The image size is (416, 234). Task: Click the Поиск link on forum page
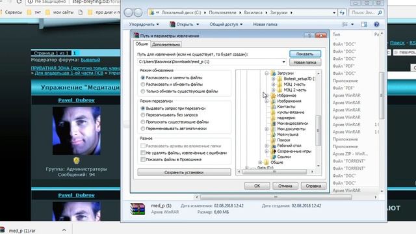pos(397,43)
